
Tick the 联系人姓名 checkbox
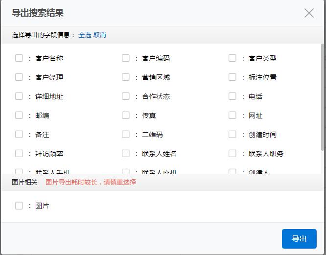126,153
